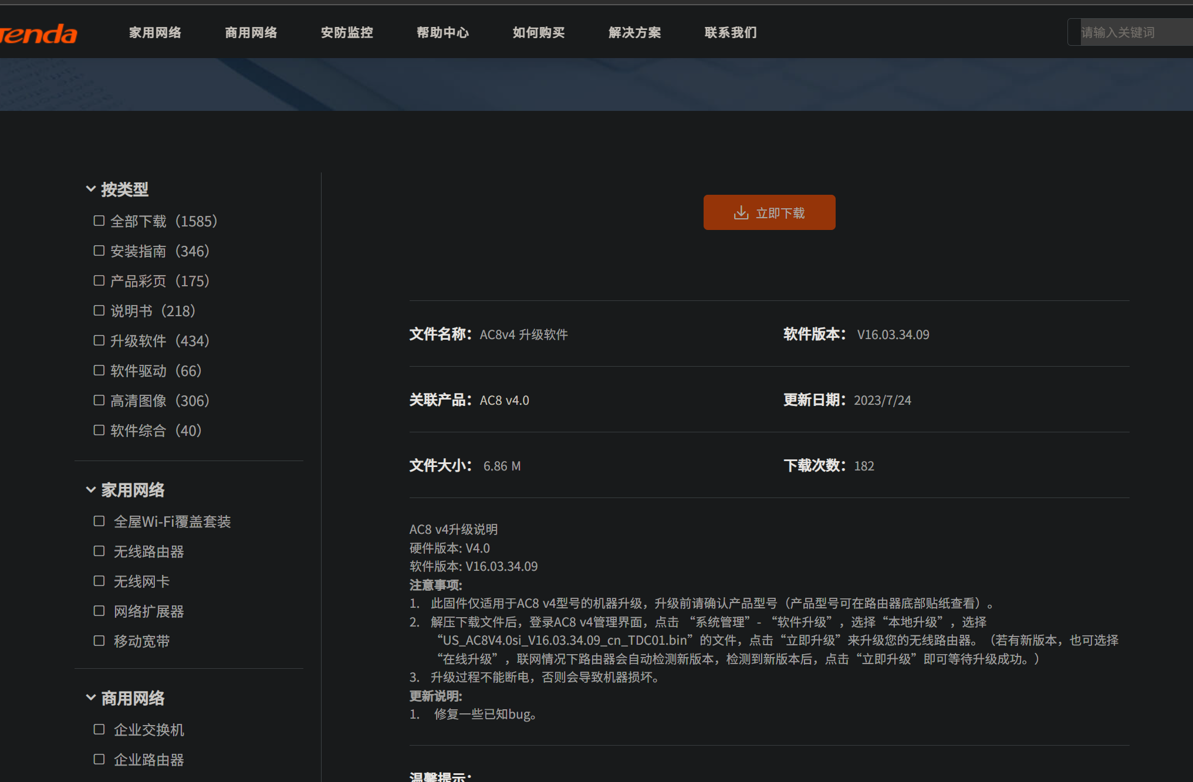Open the 家用网络 top menu
The image size is (1193, 782).
point(155,32)
